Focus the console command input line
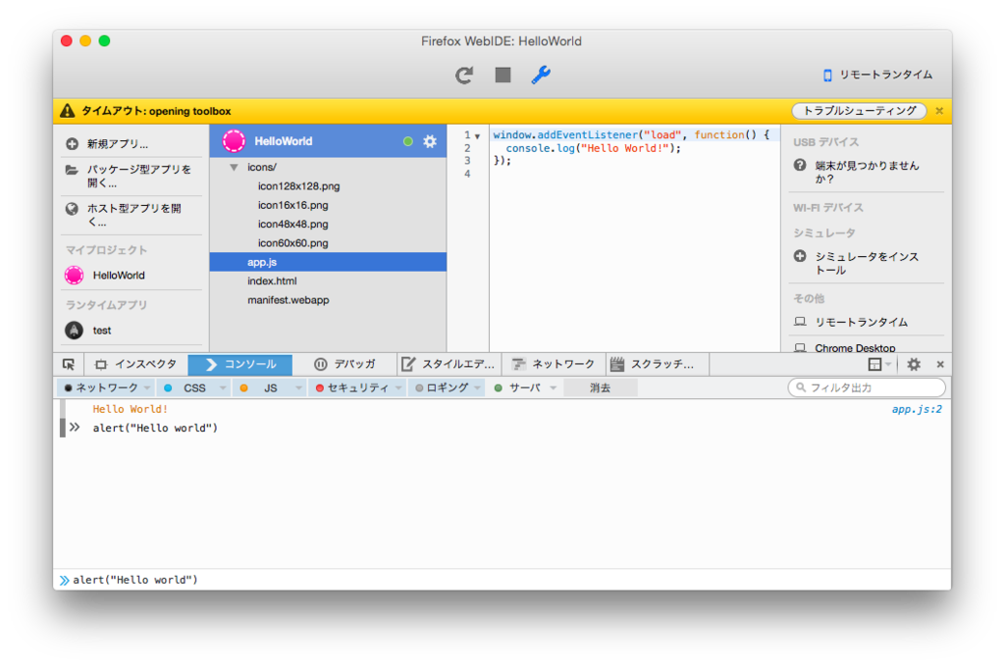 [502, 581]
